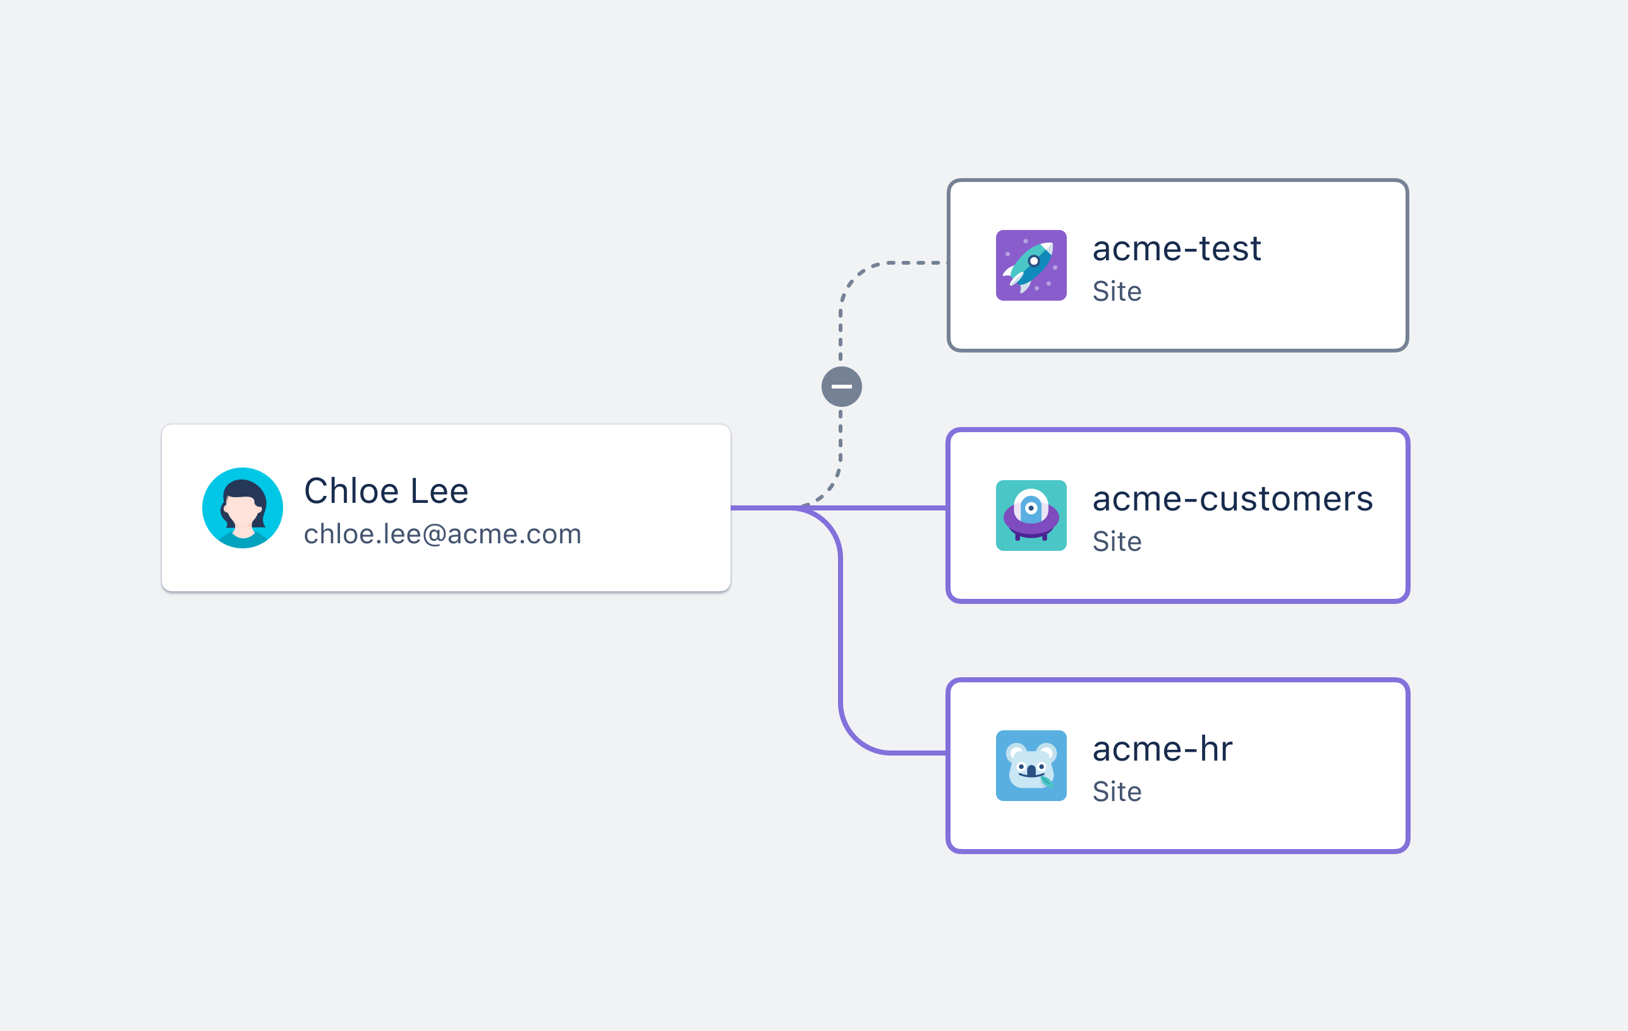Viewport: 1628px width, 1031px height.
Task: Click the "acme-customers" site name
Action: 1233,499
